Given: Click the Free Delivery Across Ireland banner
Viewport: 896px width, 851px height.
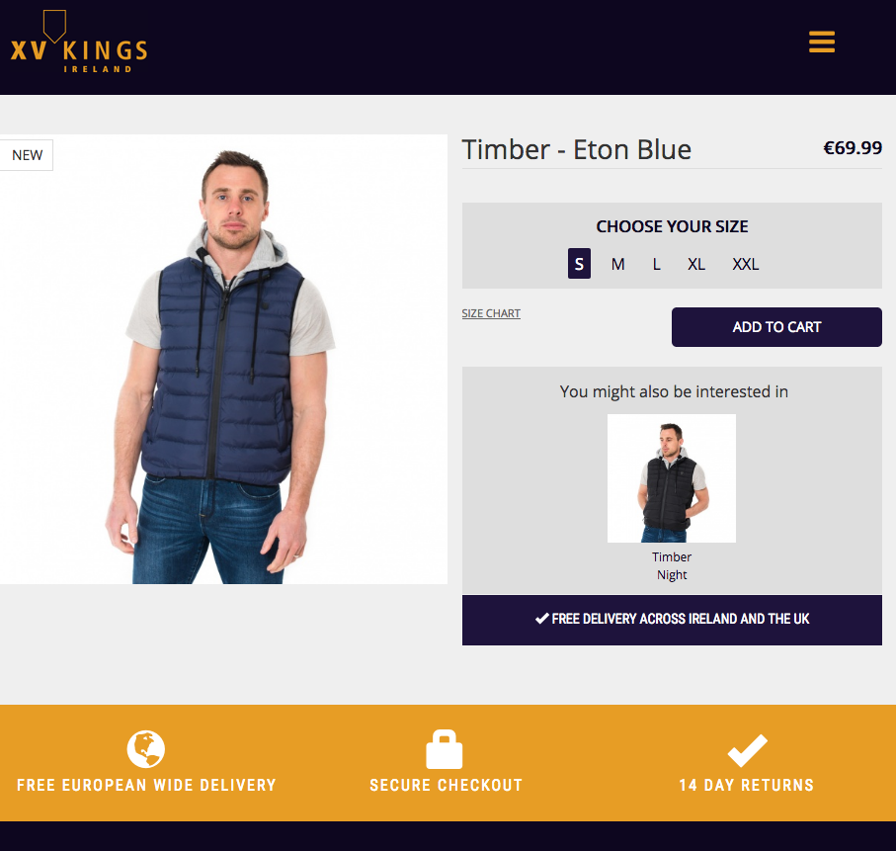Looking at the screenshot, I should (x=672, y=620).
